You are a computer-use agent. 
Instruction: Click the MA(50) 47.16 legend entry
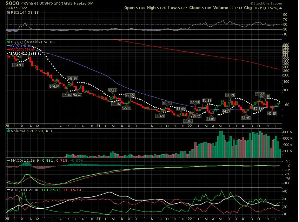(x=21, y=46)
